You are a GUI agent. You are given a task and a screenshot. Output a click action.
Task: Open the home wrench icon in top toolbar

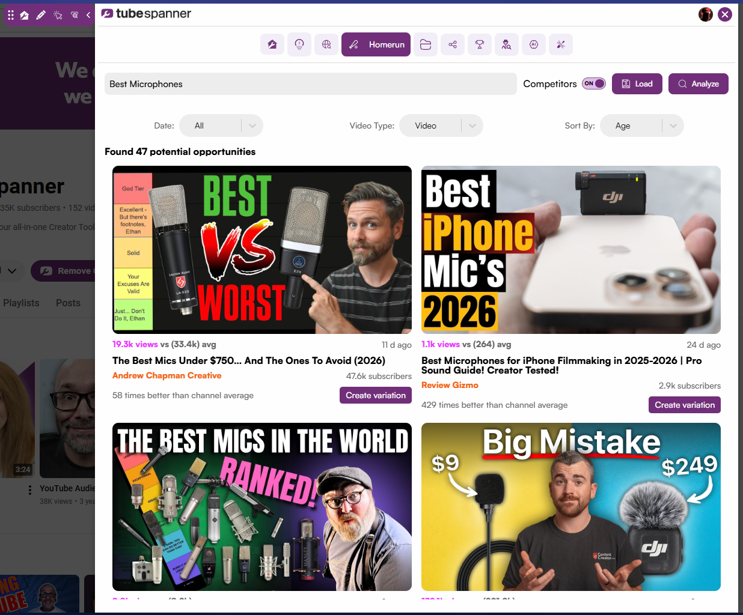coord(272,44)
